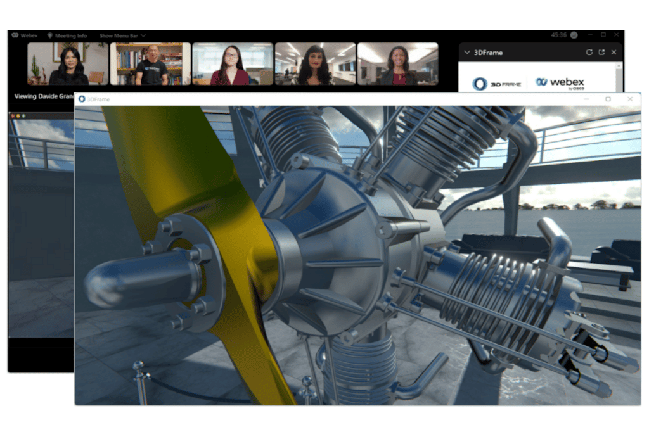Click the Meeting Info pin icon
This screenshot has height=432, width=649.
pos(49,36)
